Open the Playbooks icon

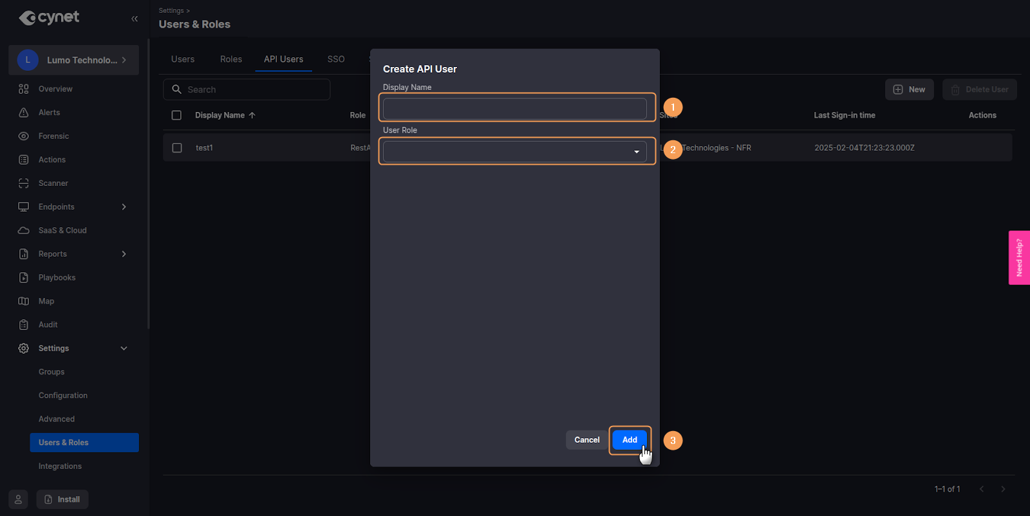coord(24,278)
